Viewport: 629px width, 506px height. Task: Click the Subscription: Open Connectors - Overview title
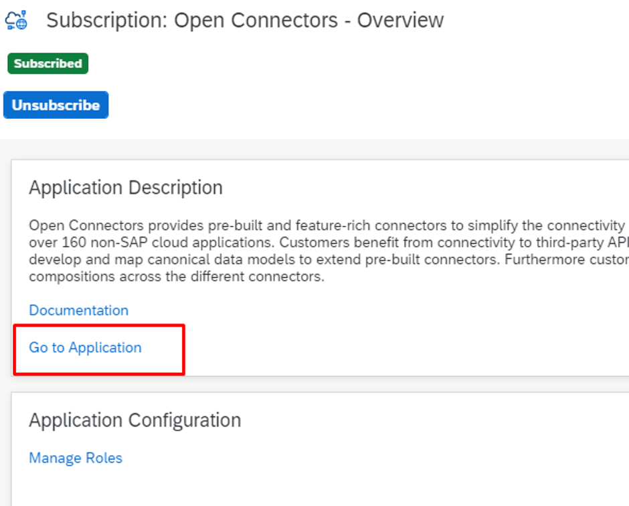[x=245, y=20]
